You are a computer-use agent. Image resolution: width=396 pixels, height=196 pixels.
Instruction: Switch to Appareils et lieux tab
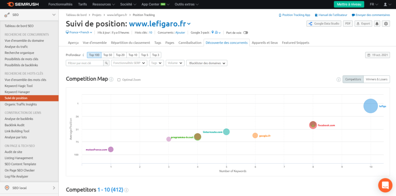coord(265,43)
